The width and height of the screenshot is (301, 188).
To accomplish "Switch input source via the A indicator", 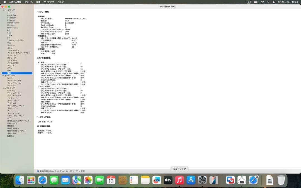I will 249,2.
